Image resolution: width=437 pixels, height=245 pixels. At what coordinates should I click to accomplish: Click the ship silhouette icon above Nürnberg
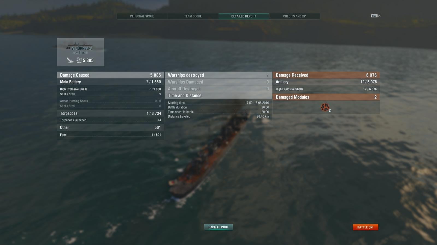pyautogui.click(x=80, y=44)
